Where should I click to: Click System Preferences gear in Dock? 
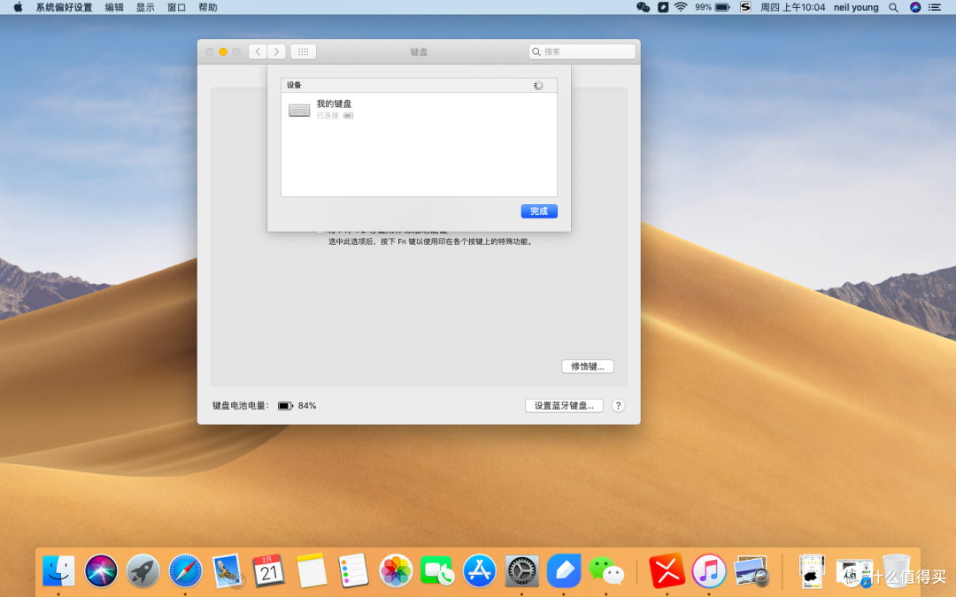click(522, 571)
